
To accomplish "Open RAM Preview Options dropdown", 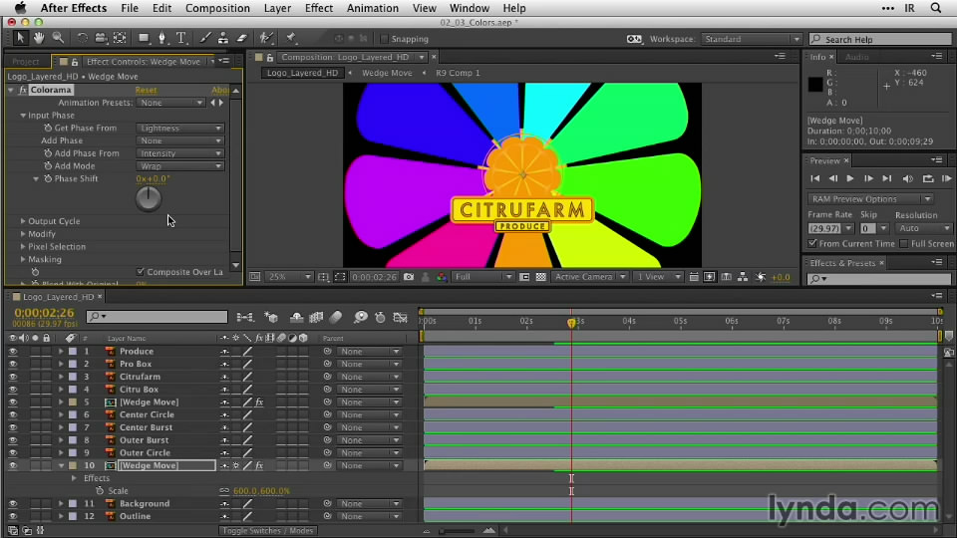I will (x=870, y=199).
